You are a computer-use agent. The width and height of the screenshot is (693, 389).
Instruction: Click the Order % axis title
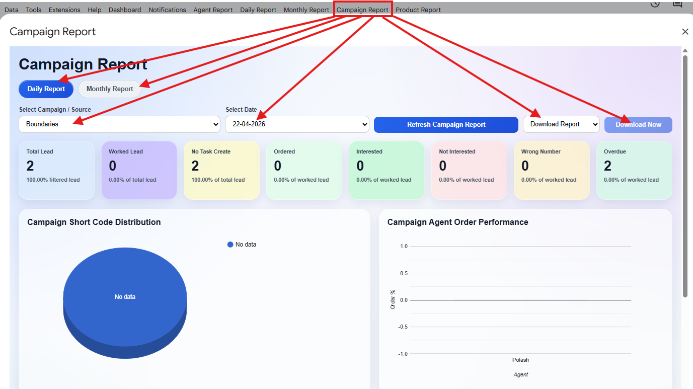point(393,299)
